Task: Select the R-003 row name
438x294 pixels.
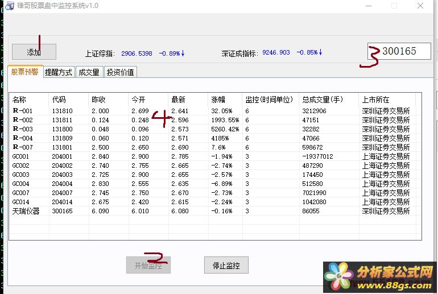Action: point(23,129)
